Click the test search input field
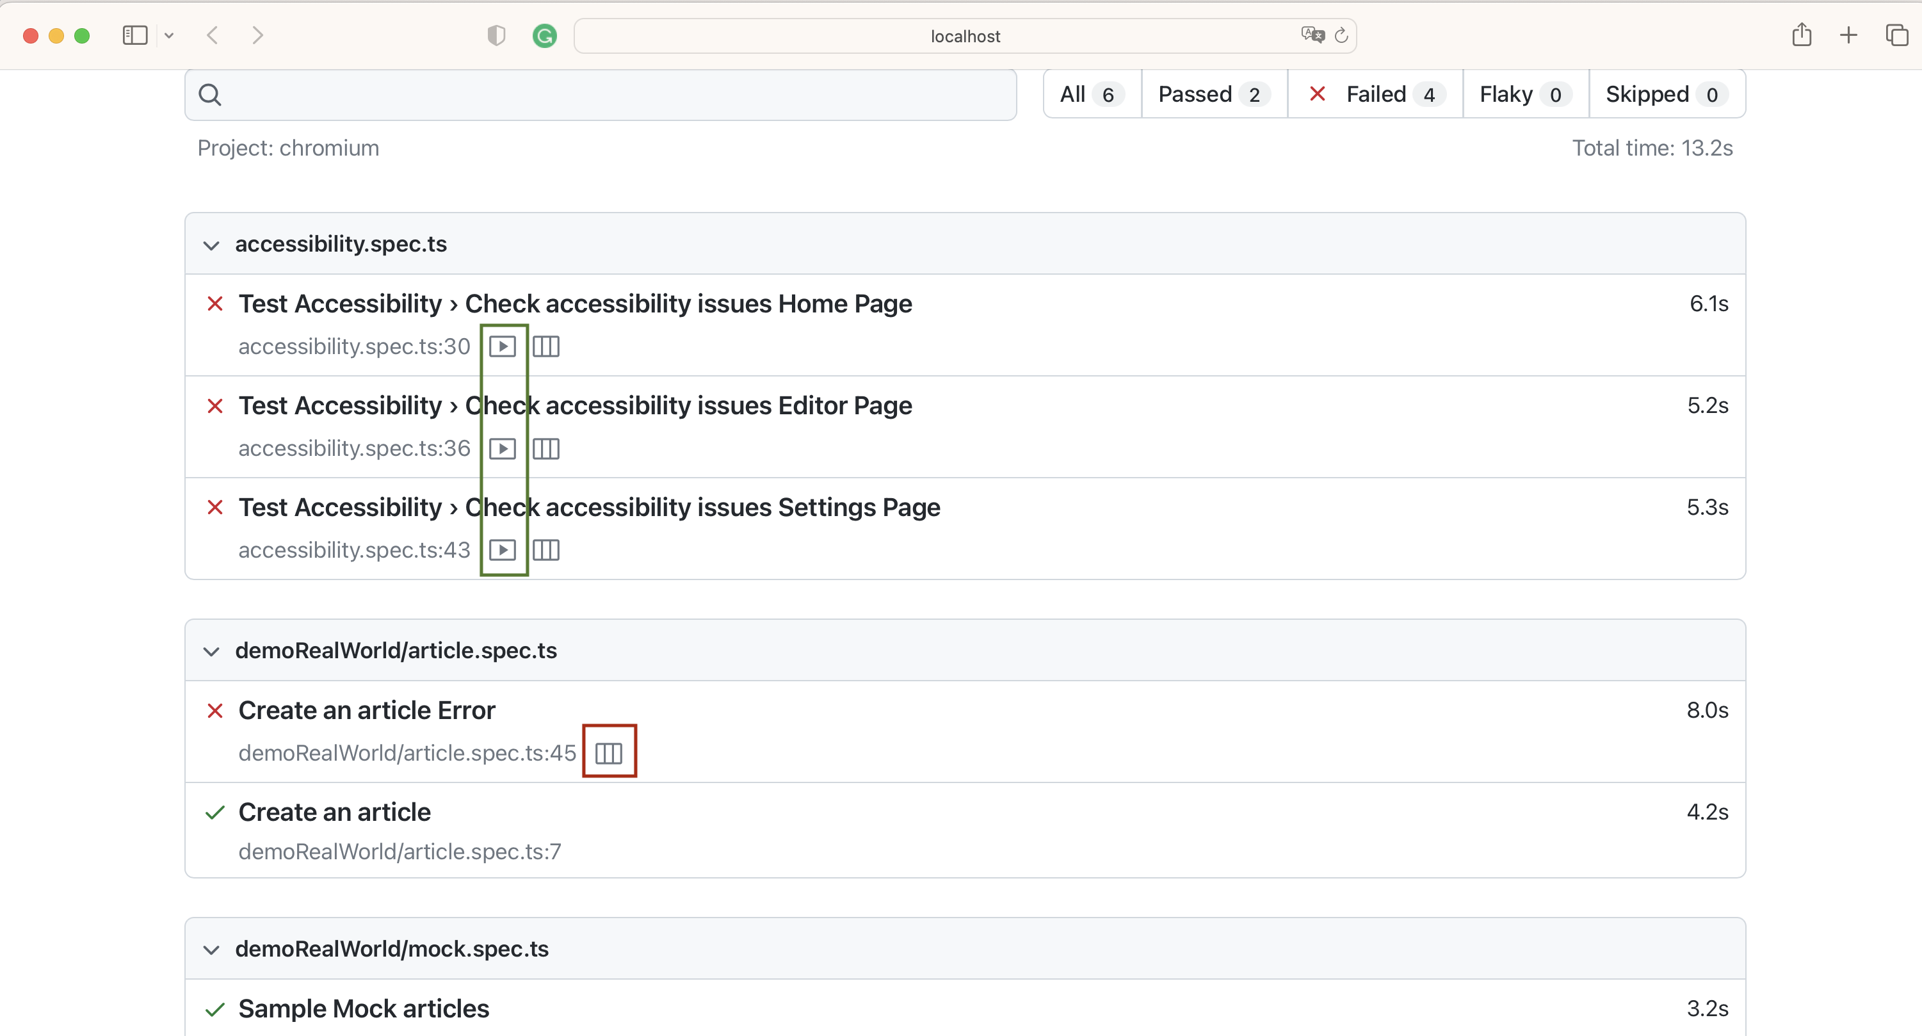The height and width of the screenshot is (1036, 1922). coord(597,94)
